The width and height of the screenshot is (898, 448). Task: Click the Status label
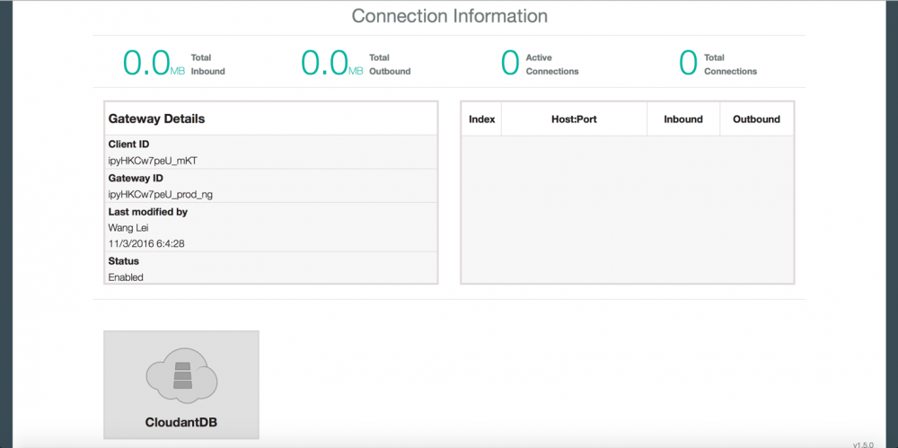[x=124, y=261]
